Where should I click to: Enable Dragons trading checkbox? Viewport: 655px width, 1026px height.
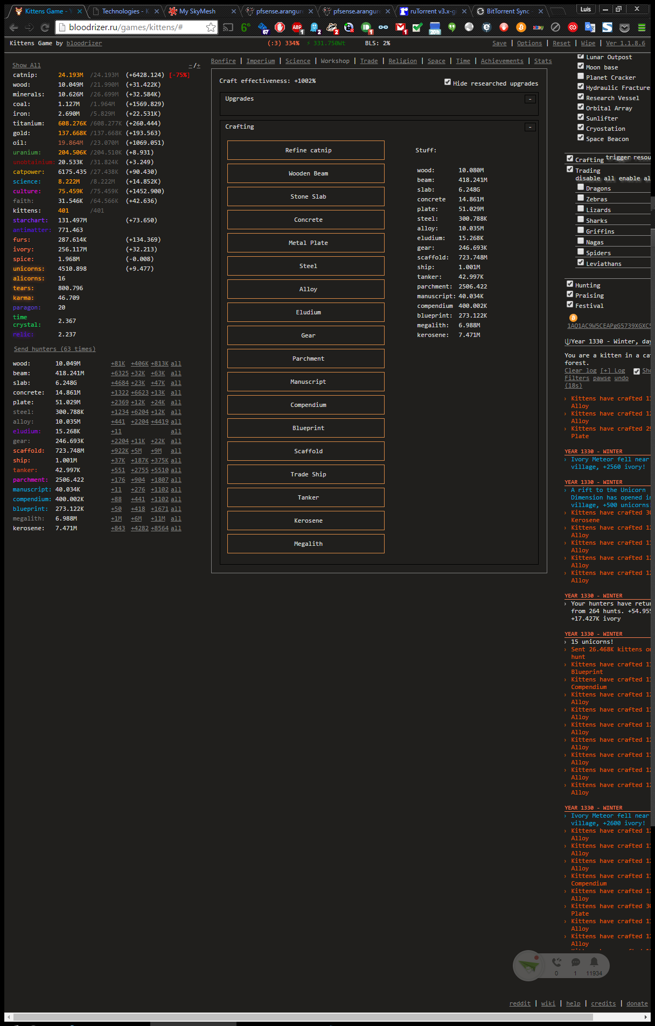[x=581, y=187]
